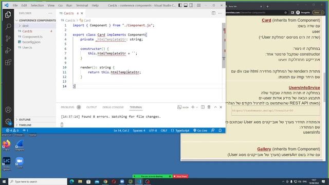Follow the UsersInfoSrvice link in browser

tap(304, 88)
